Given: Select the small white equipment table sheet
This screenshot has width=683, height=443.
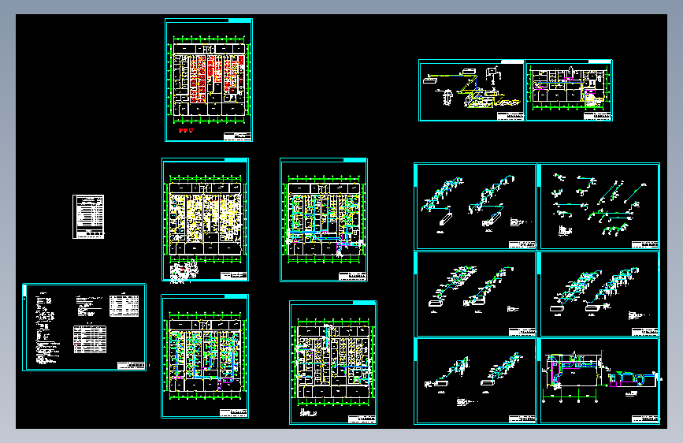Looking at the screenshot, I should pos(88,217).
